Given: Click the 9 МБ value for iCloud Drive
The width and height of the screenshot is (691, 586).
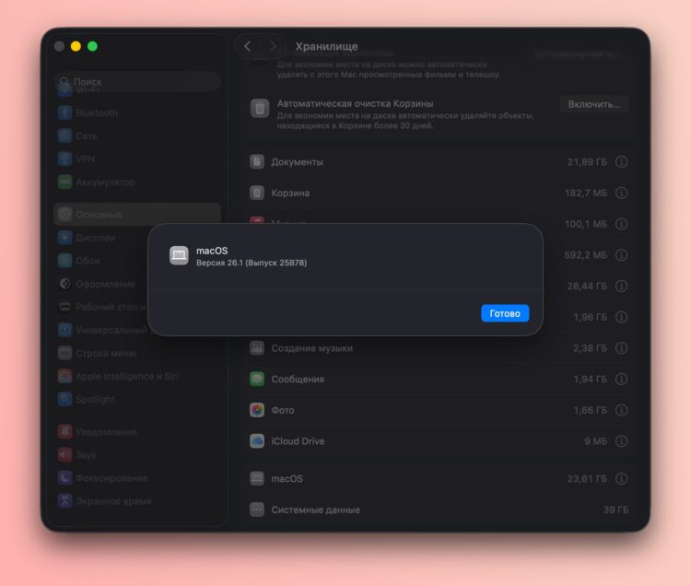Looking at the screenshot, I should tap(595, 441).
